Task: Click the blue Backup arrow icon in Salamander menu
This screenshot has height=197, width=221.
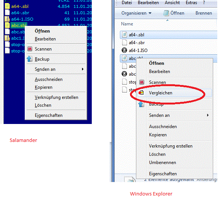Action: [30, 59]
